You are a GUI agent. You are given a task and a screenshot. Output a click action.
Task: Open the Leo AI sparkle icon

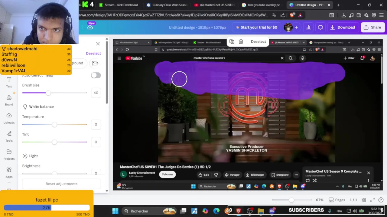(366, 15)
